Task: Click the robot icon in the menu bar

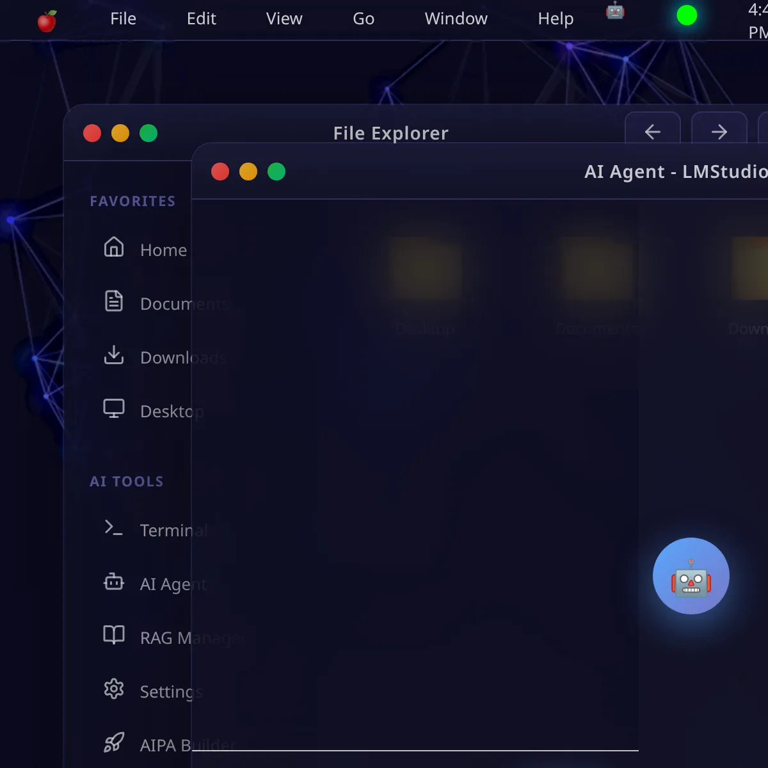Action: (x=614, y=11)
